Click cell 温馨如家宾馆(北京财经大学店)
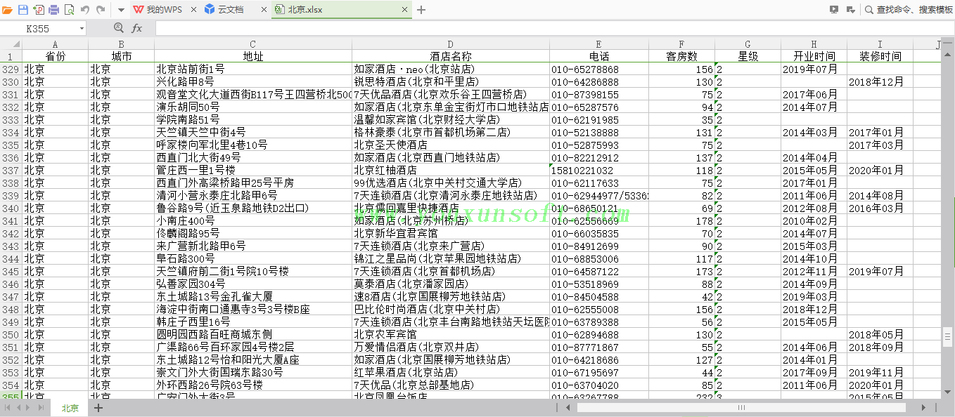This screenshot has height=417, width=955. point(451,120)
